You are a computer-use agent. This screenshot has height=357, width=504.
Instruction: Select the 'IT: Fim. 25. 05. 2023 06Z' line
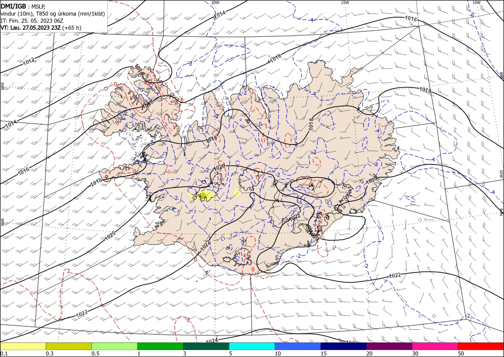tap(32, 21)
